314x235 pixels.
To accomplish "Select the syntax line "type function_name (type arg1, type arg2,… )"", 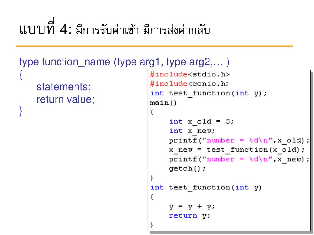I will [x=124, y=62].
